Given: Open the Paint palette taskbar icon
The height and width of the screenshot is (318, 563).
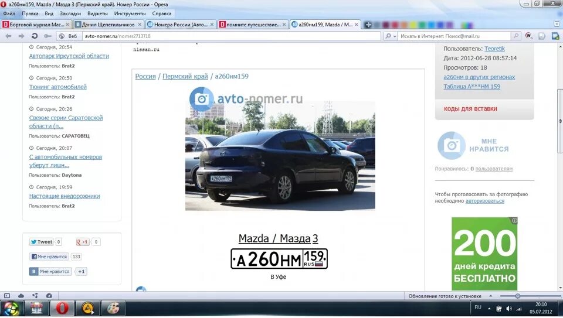Looking at the screenshot, I should point(113,308).
